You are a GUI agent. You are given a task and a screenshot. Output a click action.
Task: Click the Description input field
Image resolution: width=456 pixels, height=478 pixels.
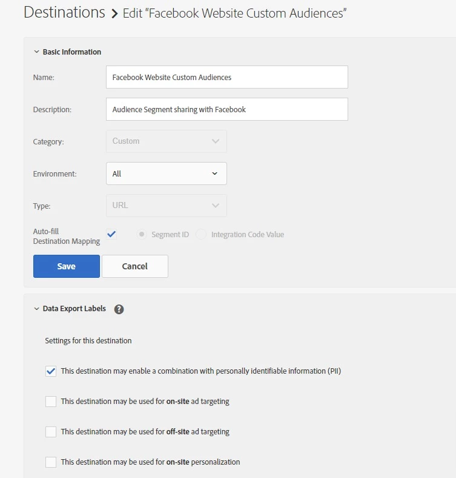[x=226, y=109]
